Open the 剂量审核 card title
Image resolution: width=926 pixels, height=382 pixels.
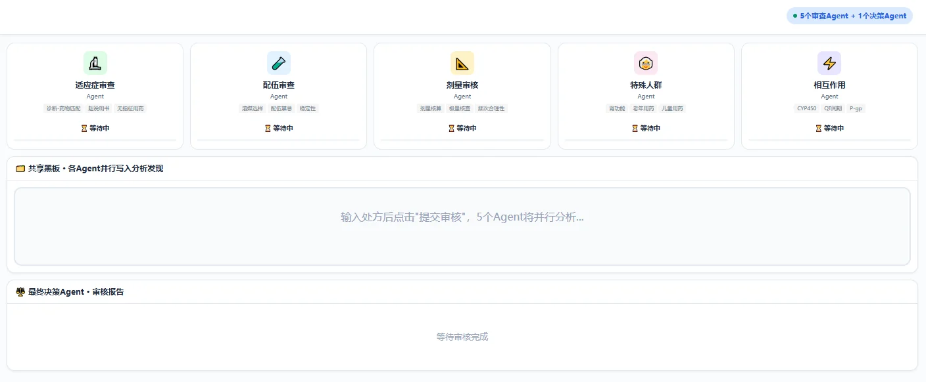pyautogui.click(x=462, y=85)
